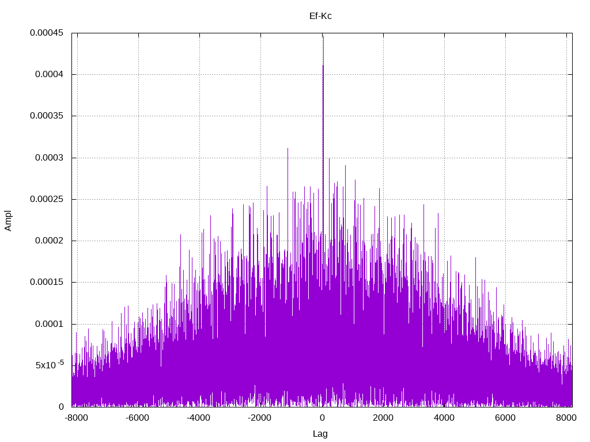Click the Lag x-axis label
Image resolution: width=590 pixels, height=442 pixels.
320,434
